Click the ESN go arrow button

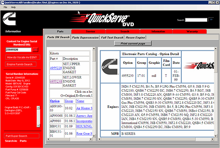(x=35, y=50)
